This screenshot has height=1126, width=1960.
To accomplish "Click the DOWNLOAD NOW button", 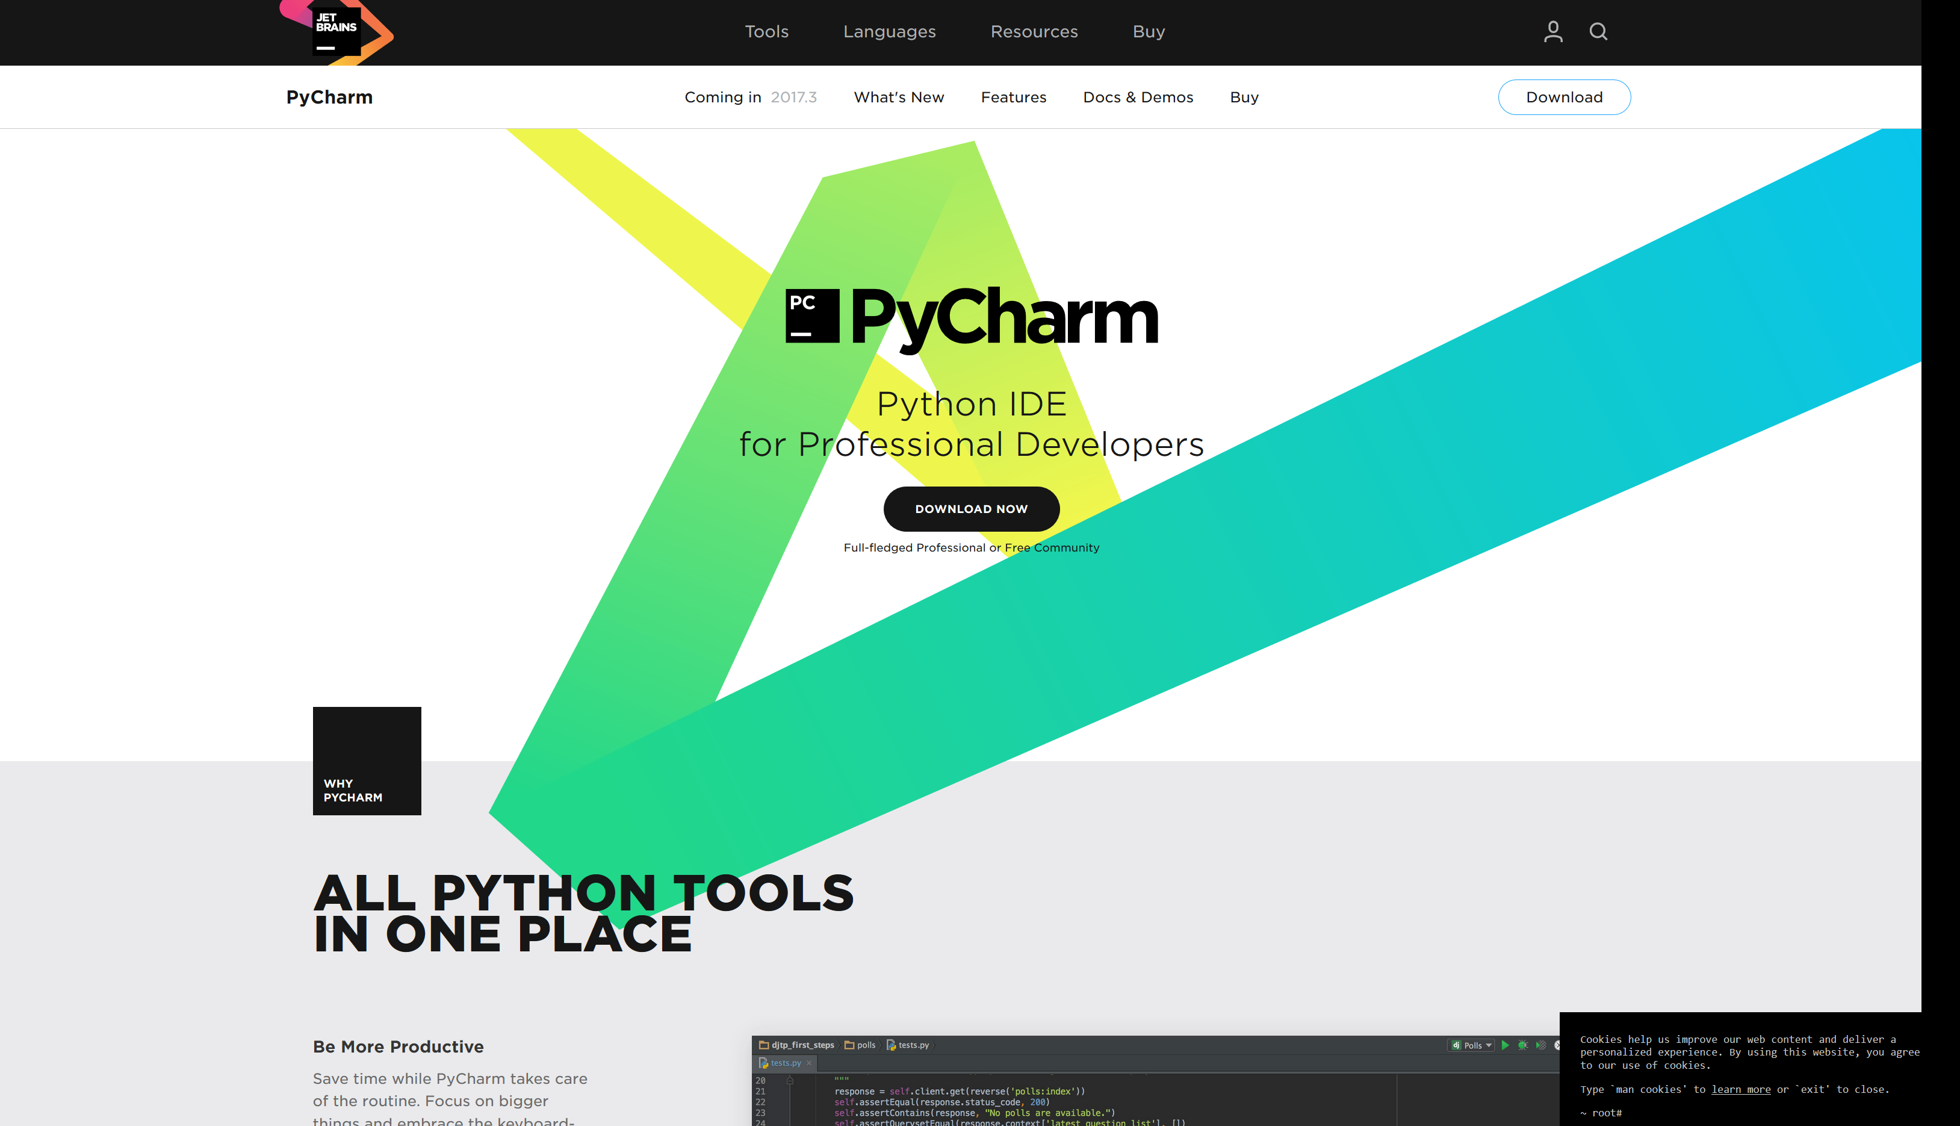I will point(972,509).
